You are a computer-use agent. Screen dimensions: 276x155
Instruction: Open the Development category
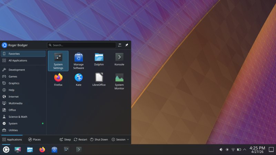click(x=23, y=70)
